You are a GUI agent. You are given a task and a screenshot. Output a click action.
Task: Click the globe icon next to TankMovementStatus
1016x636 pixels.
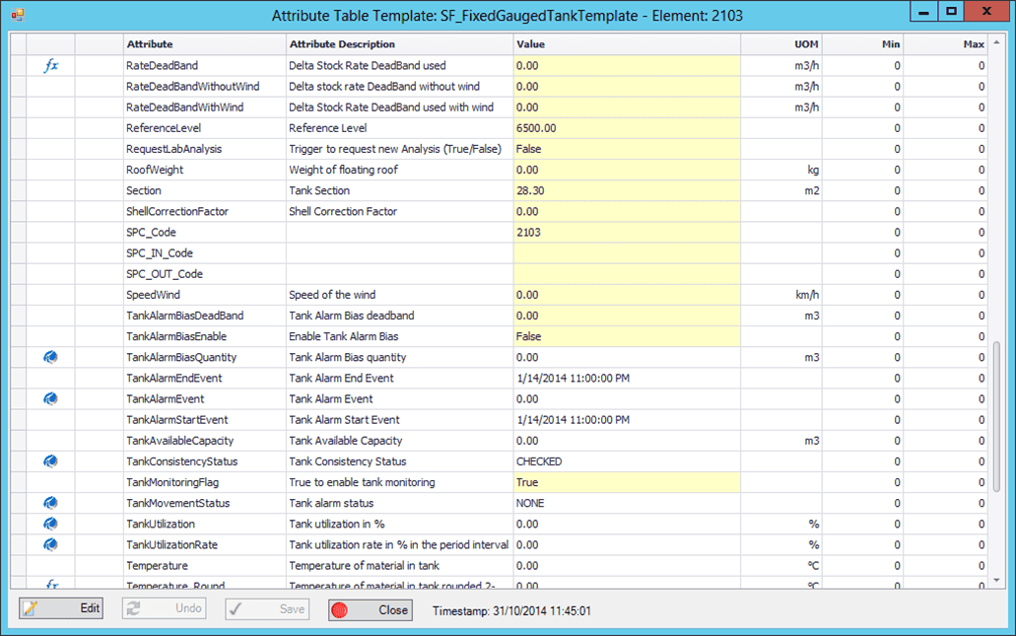click(x=50, y=502)
